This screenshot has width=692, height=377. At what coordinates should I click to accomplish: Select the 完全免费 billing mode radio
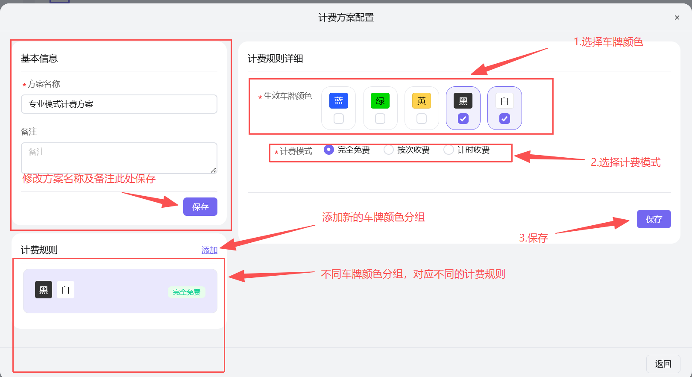[328, 150]
